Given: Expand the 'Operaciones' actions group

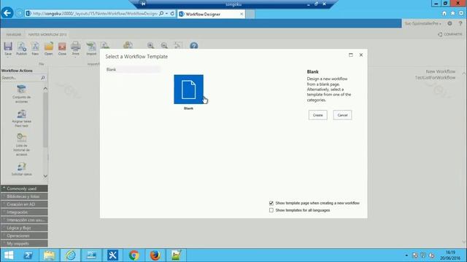Looking at the screenshot, I should (24, 236).
